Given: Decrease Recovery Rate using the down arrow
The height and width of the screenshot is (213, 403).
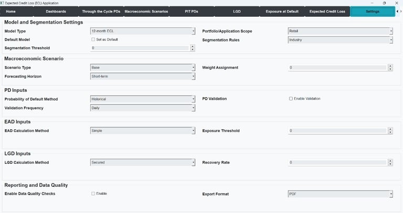Looking at the screenshot, I should [390, 164].
